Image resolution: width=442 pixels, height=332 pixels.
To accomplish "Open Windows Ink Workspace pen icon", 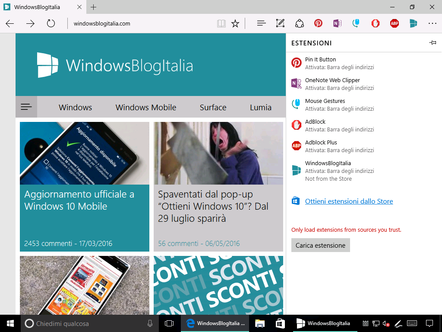I will [398, 323].
